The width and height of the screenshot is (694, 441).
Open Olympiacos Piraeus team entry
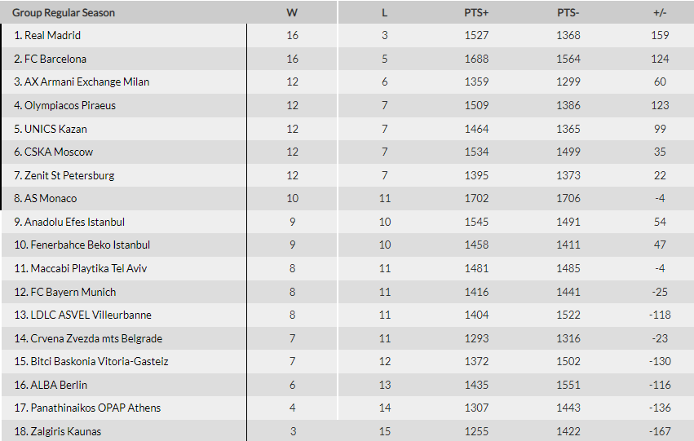(70, 105)
